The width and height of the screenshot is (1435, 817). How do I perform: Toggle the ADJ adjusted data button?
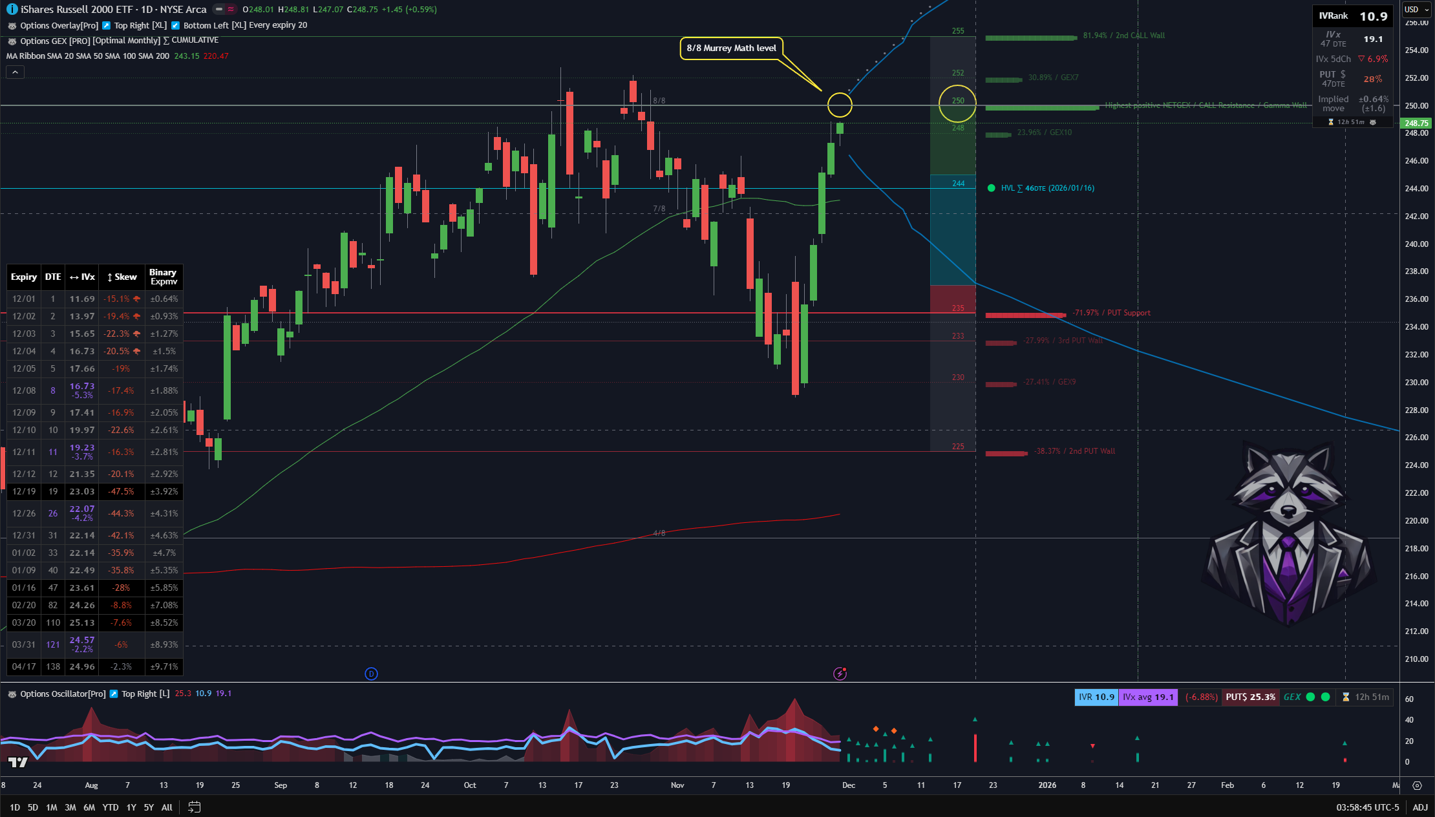1419,807
